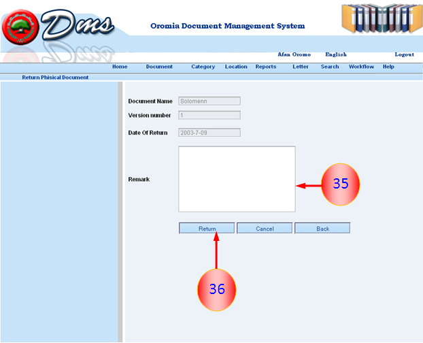This screenshot has height=343, width=423.
Task: Click the binder folders image in header
Action: pos(382,18)
